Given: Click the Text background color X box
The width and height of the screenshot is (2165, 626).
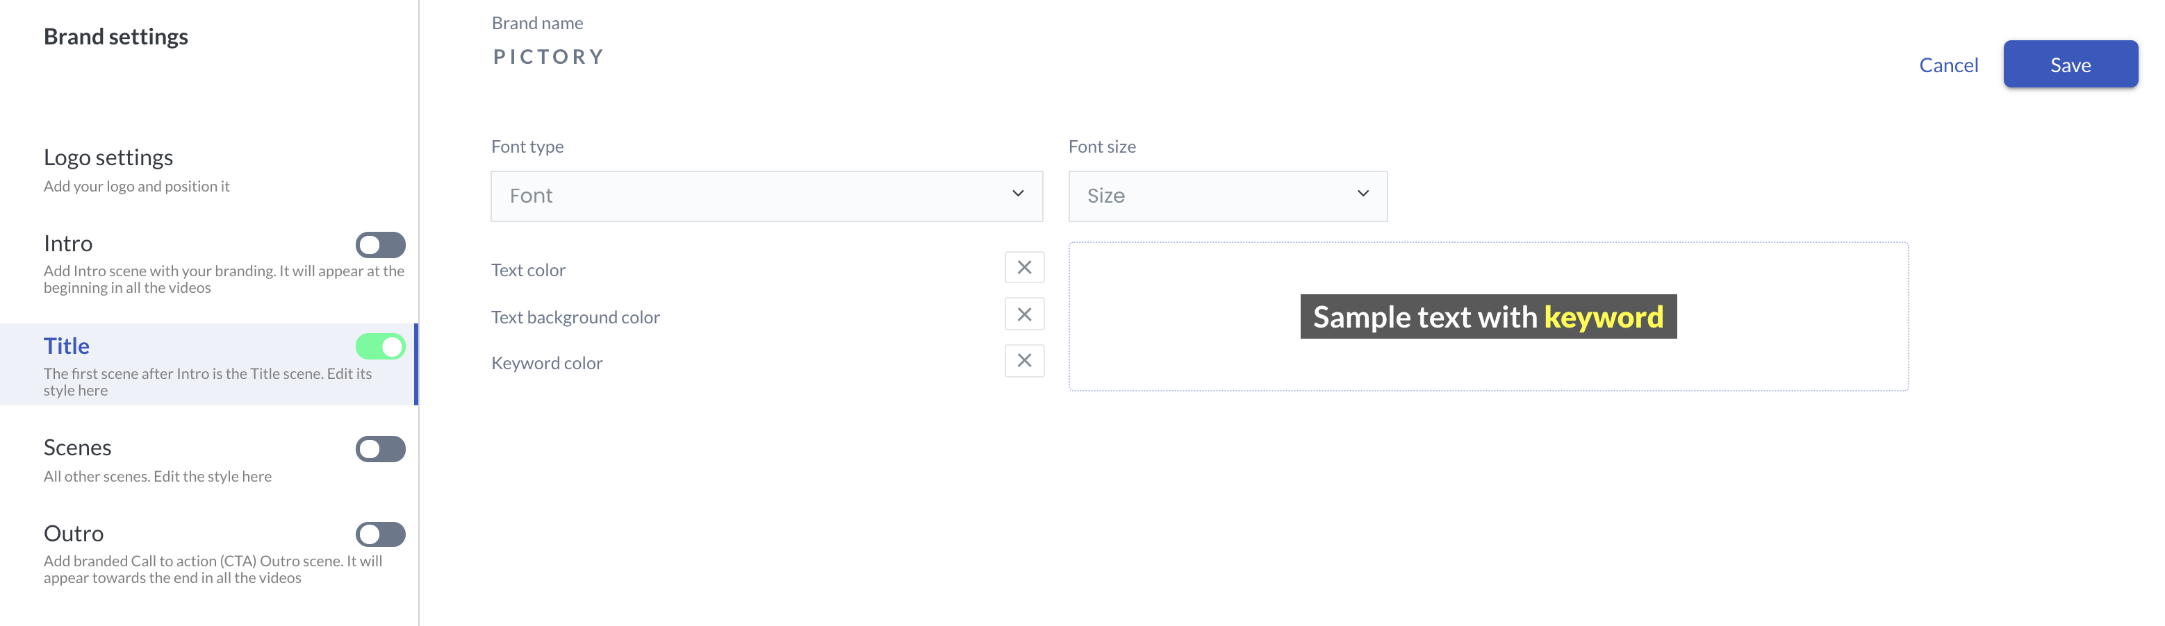Looking at the screenshot, I should [x=1023, y=314].
